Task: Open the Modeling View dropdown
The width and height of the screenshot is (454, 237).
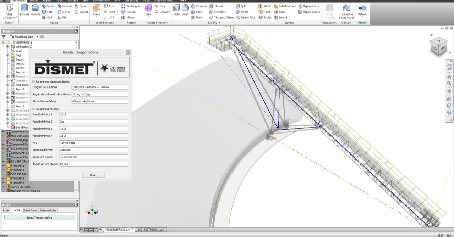Action: point(37,37)
